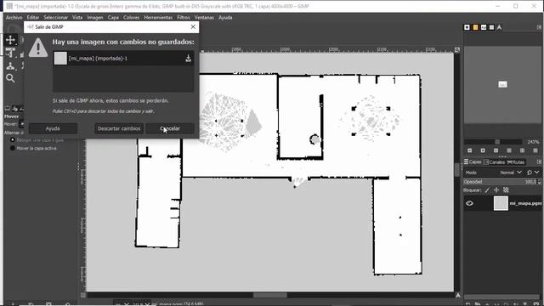The image size is (544, 306).
Task: Open the Navigation dock tab with arrow icon
Action: pyautogui.click(x=499, y=27)
